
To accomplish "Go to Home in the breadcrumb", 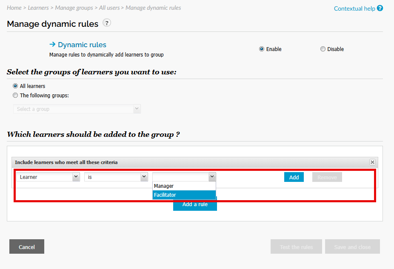I will pyautogui.click(x=14, y=8).
